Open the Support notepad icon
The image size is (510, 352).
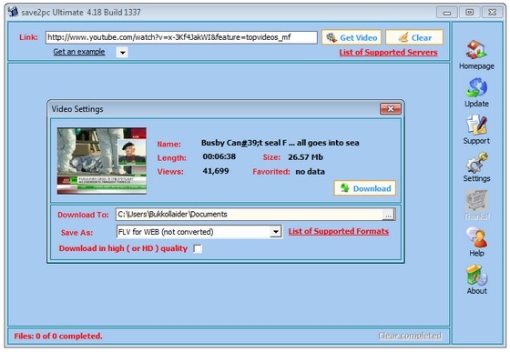[476, 125]
